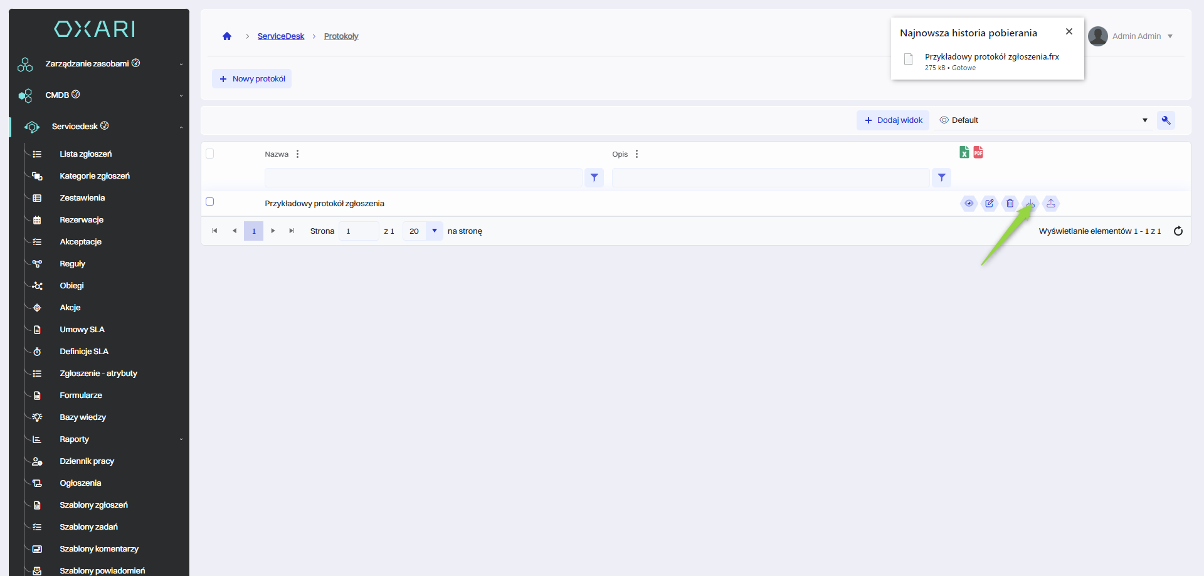Refresh the table with the reload icon

pyautogui.click(x=1178, y=231)
